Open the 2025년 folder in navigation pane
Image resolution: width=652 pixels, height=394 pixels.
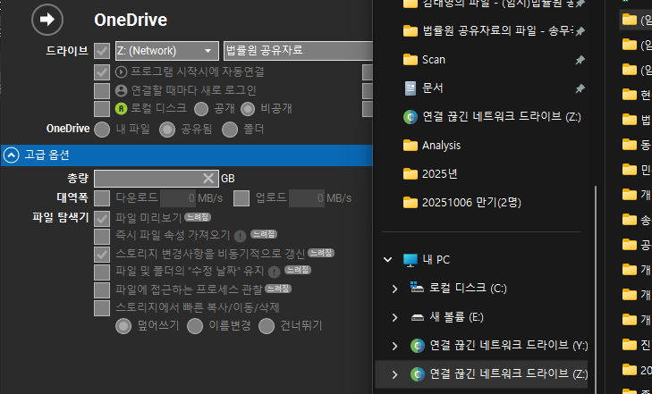(439, 173)
